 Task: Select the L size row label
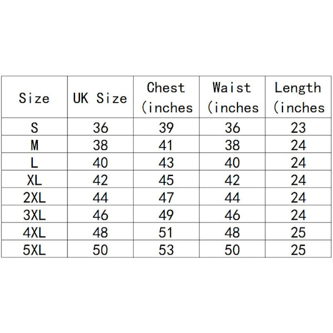click(x=34, y=163)
